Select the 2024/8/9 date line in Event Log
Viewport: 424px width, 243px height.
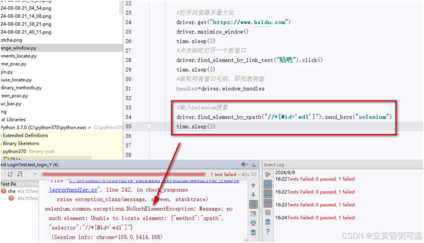285,172
